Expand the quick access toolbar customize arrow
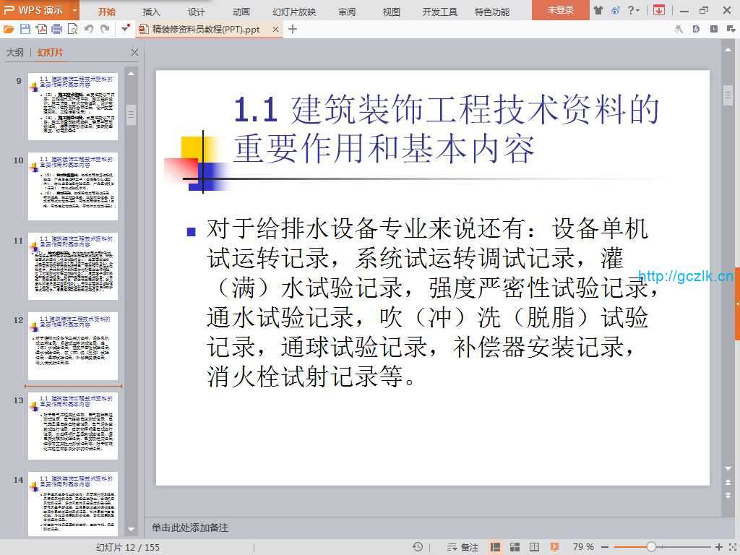This screenshot has width=740, height=555. coord(126,29)
